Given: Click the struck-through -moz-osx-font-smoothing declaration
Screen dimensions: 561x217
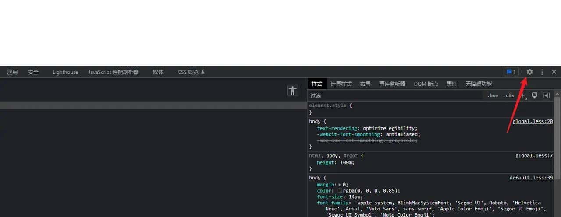Looking at the screenshot, I should coord(367,140).
